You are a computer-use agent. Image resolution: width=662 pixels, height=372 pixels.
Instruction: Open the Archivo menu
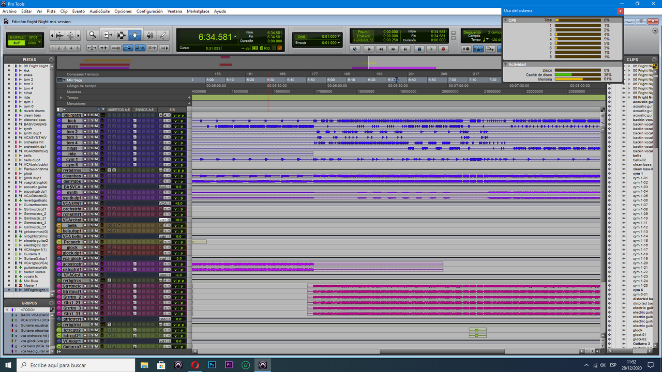(x=9, y=11)
